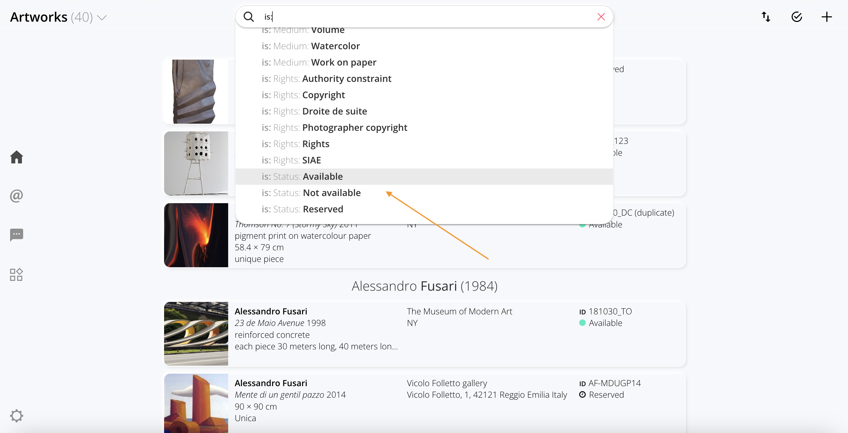The height and width of the screenshot is (433, 848).
Task: Open Settings gear icon
Action: click(16, 416)
